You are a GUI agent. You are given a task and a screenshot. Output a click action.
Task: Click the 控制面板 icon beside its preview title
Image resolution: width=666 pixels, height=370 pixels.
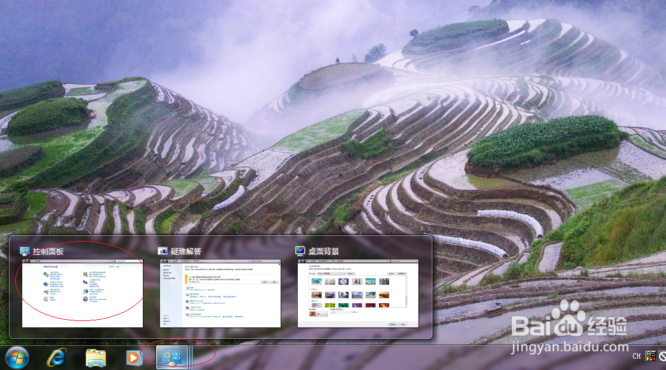25,250
